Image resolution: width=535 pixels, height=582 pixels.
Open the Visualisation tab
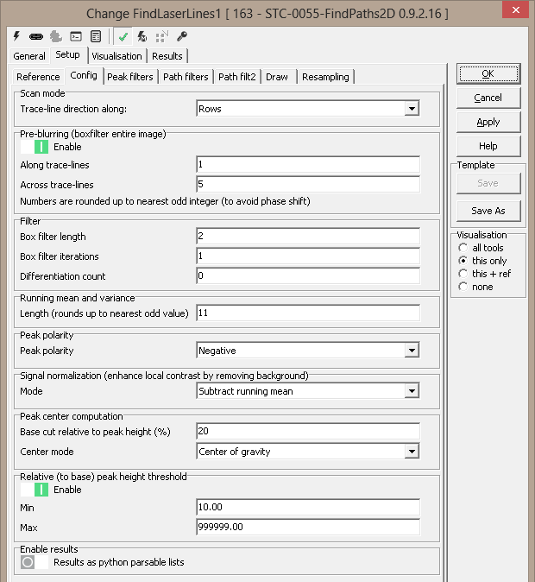[116, 56]
